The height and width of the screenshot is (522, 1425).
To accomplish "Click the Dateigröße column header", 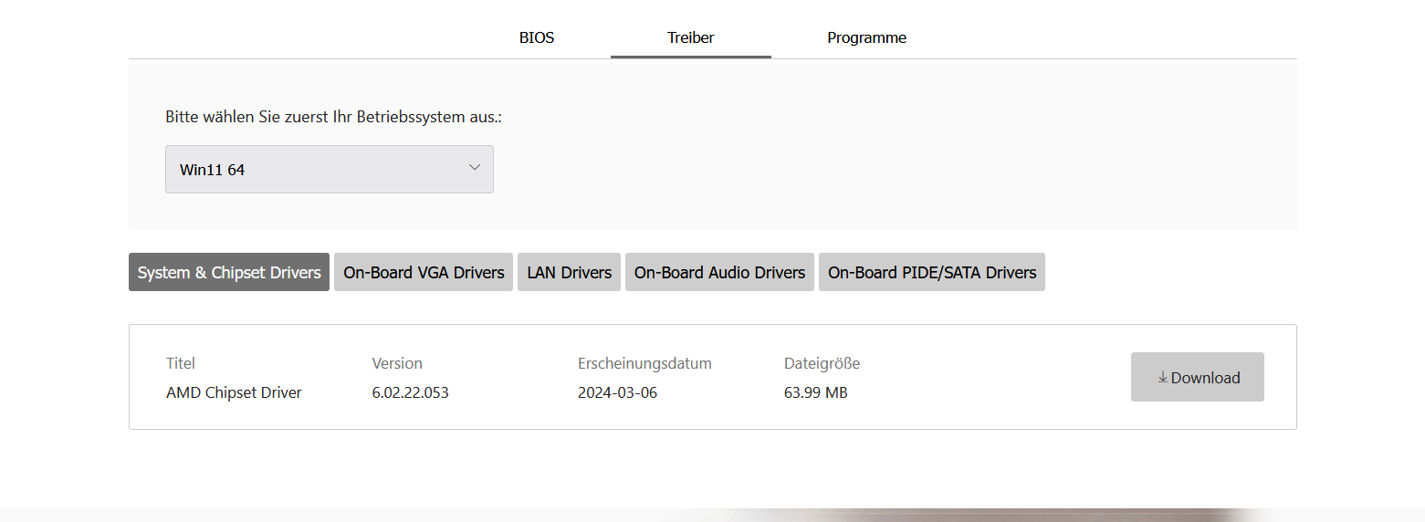I will coord(822,363).
